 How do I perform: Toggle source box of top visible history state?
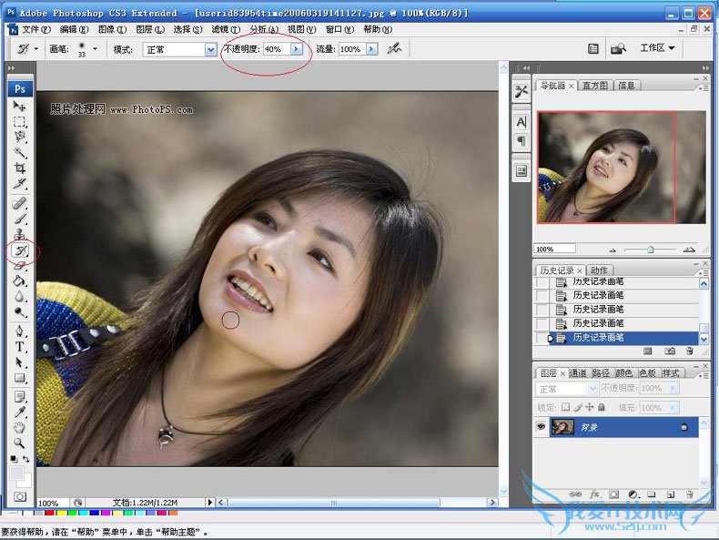click(x=543, y=281)
